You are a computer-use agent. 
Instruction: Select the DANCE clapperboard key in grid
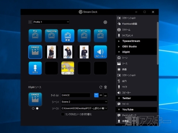coord(35,52)
